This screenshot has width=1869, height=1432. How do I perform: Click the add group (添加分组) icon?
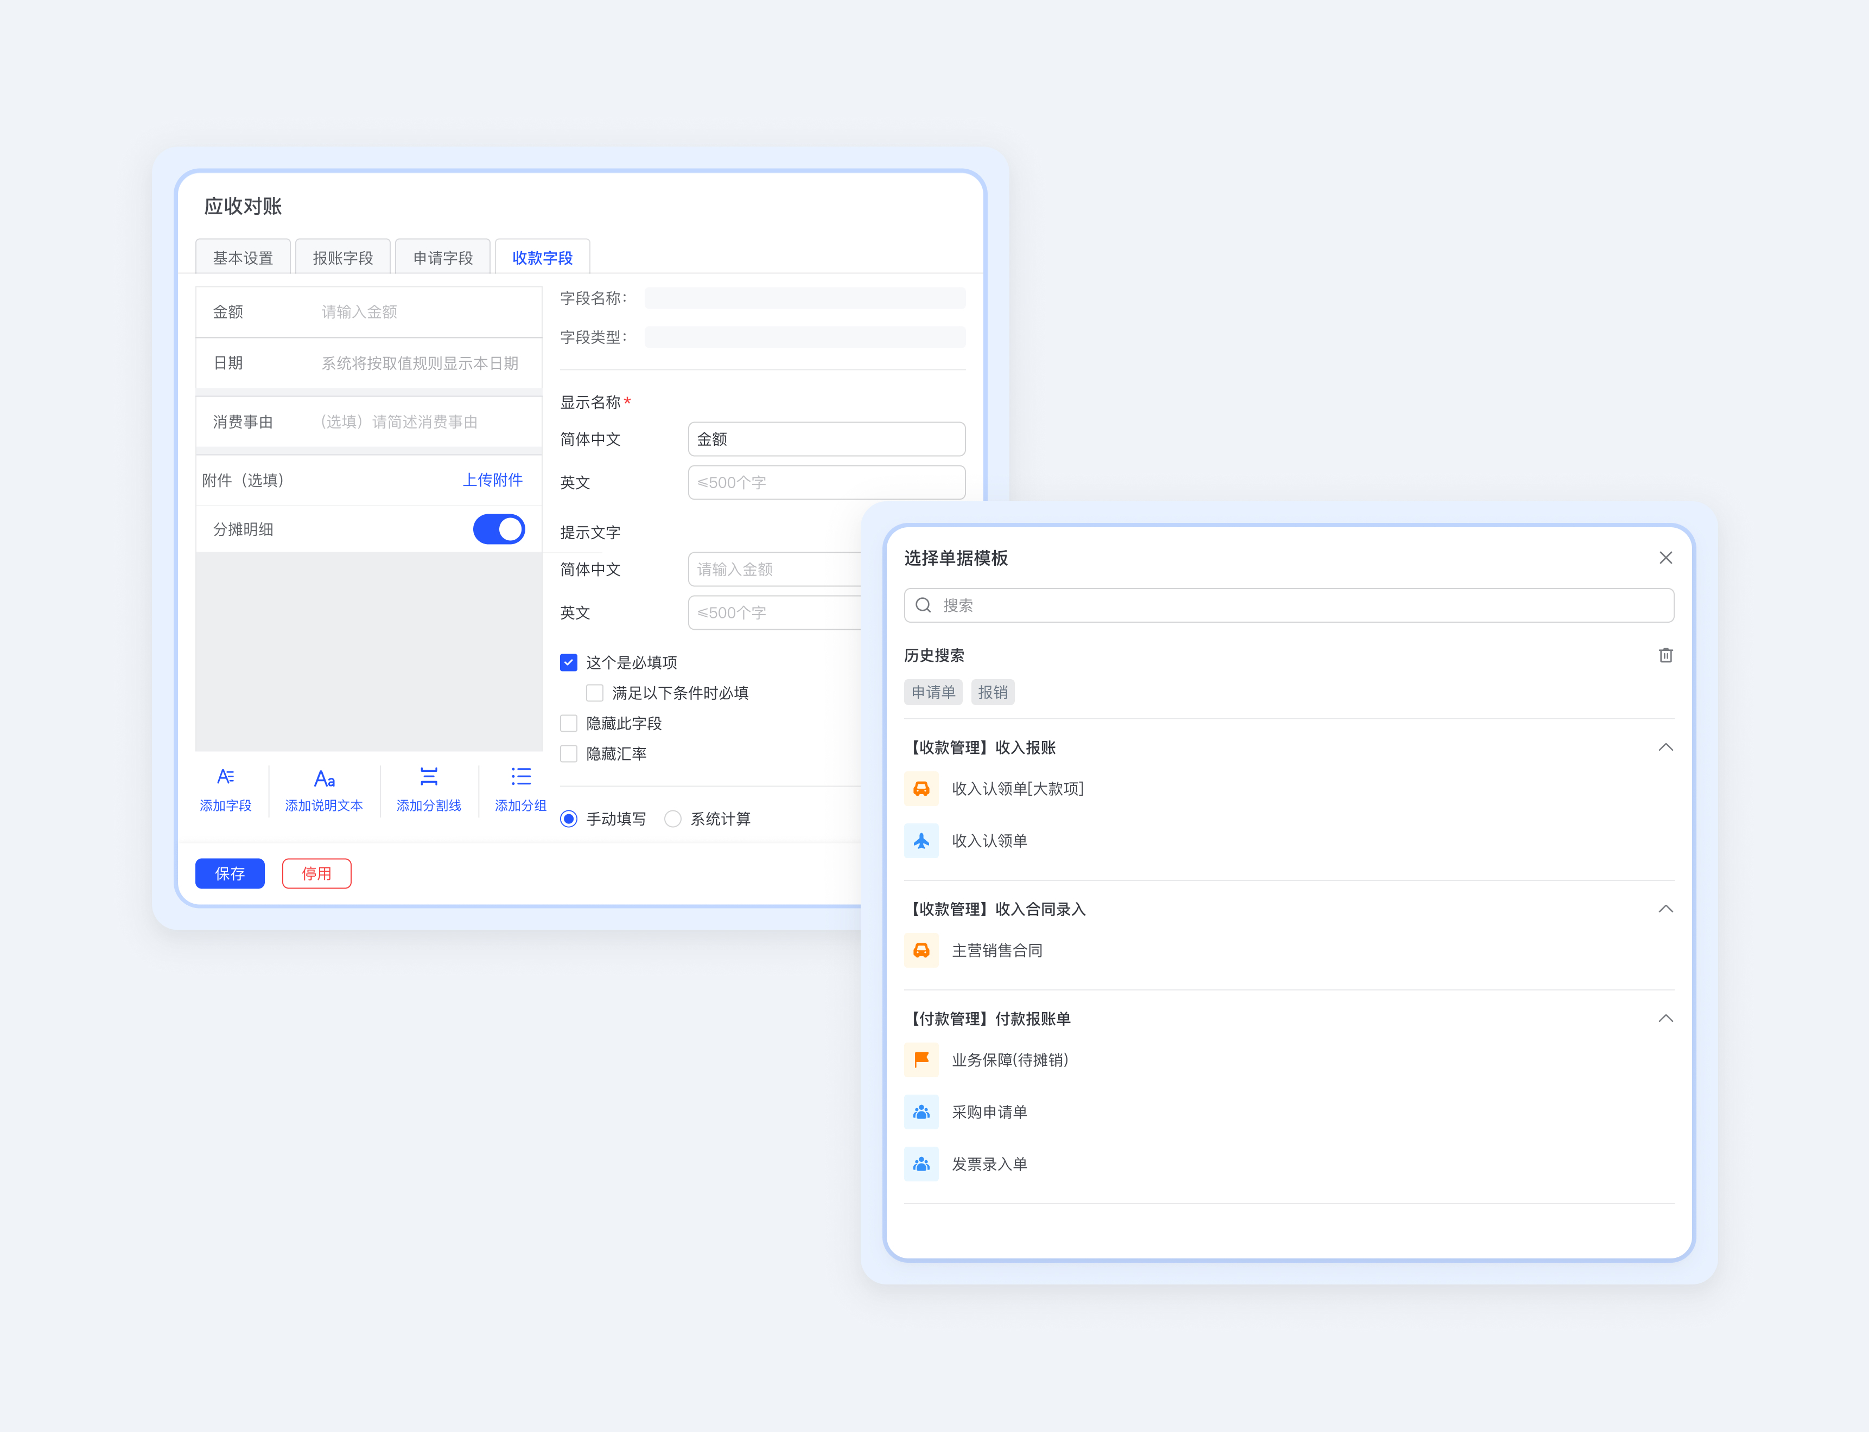point(520,777)
